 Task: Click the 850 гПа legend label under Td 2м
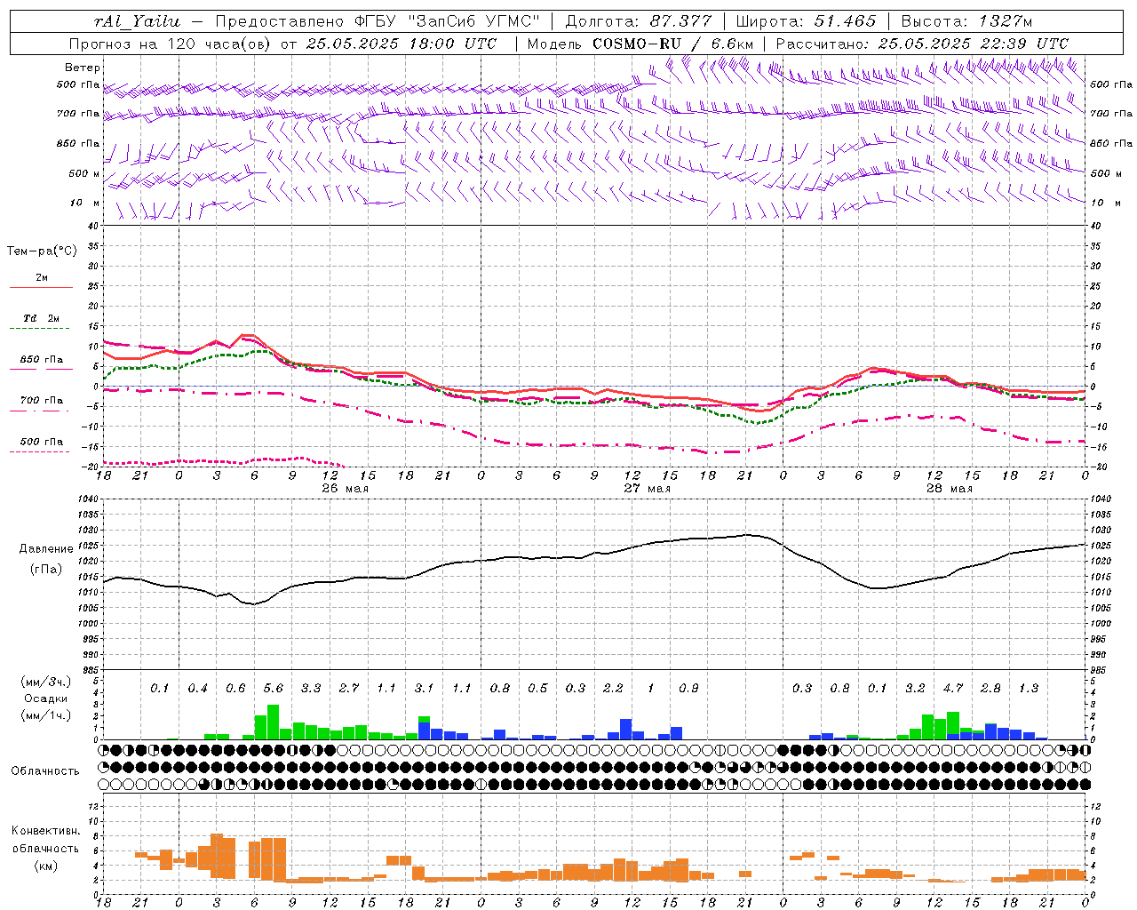pyautogui.click(x=42, y=360)
